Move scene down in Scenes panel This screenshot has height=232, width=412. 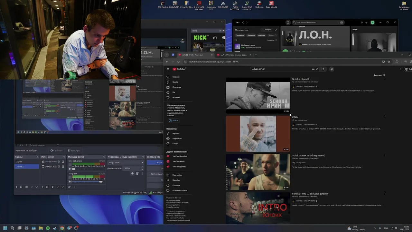(36, 187)
